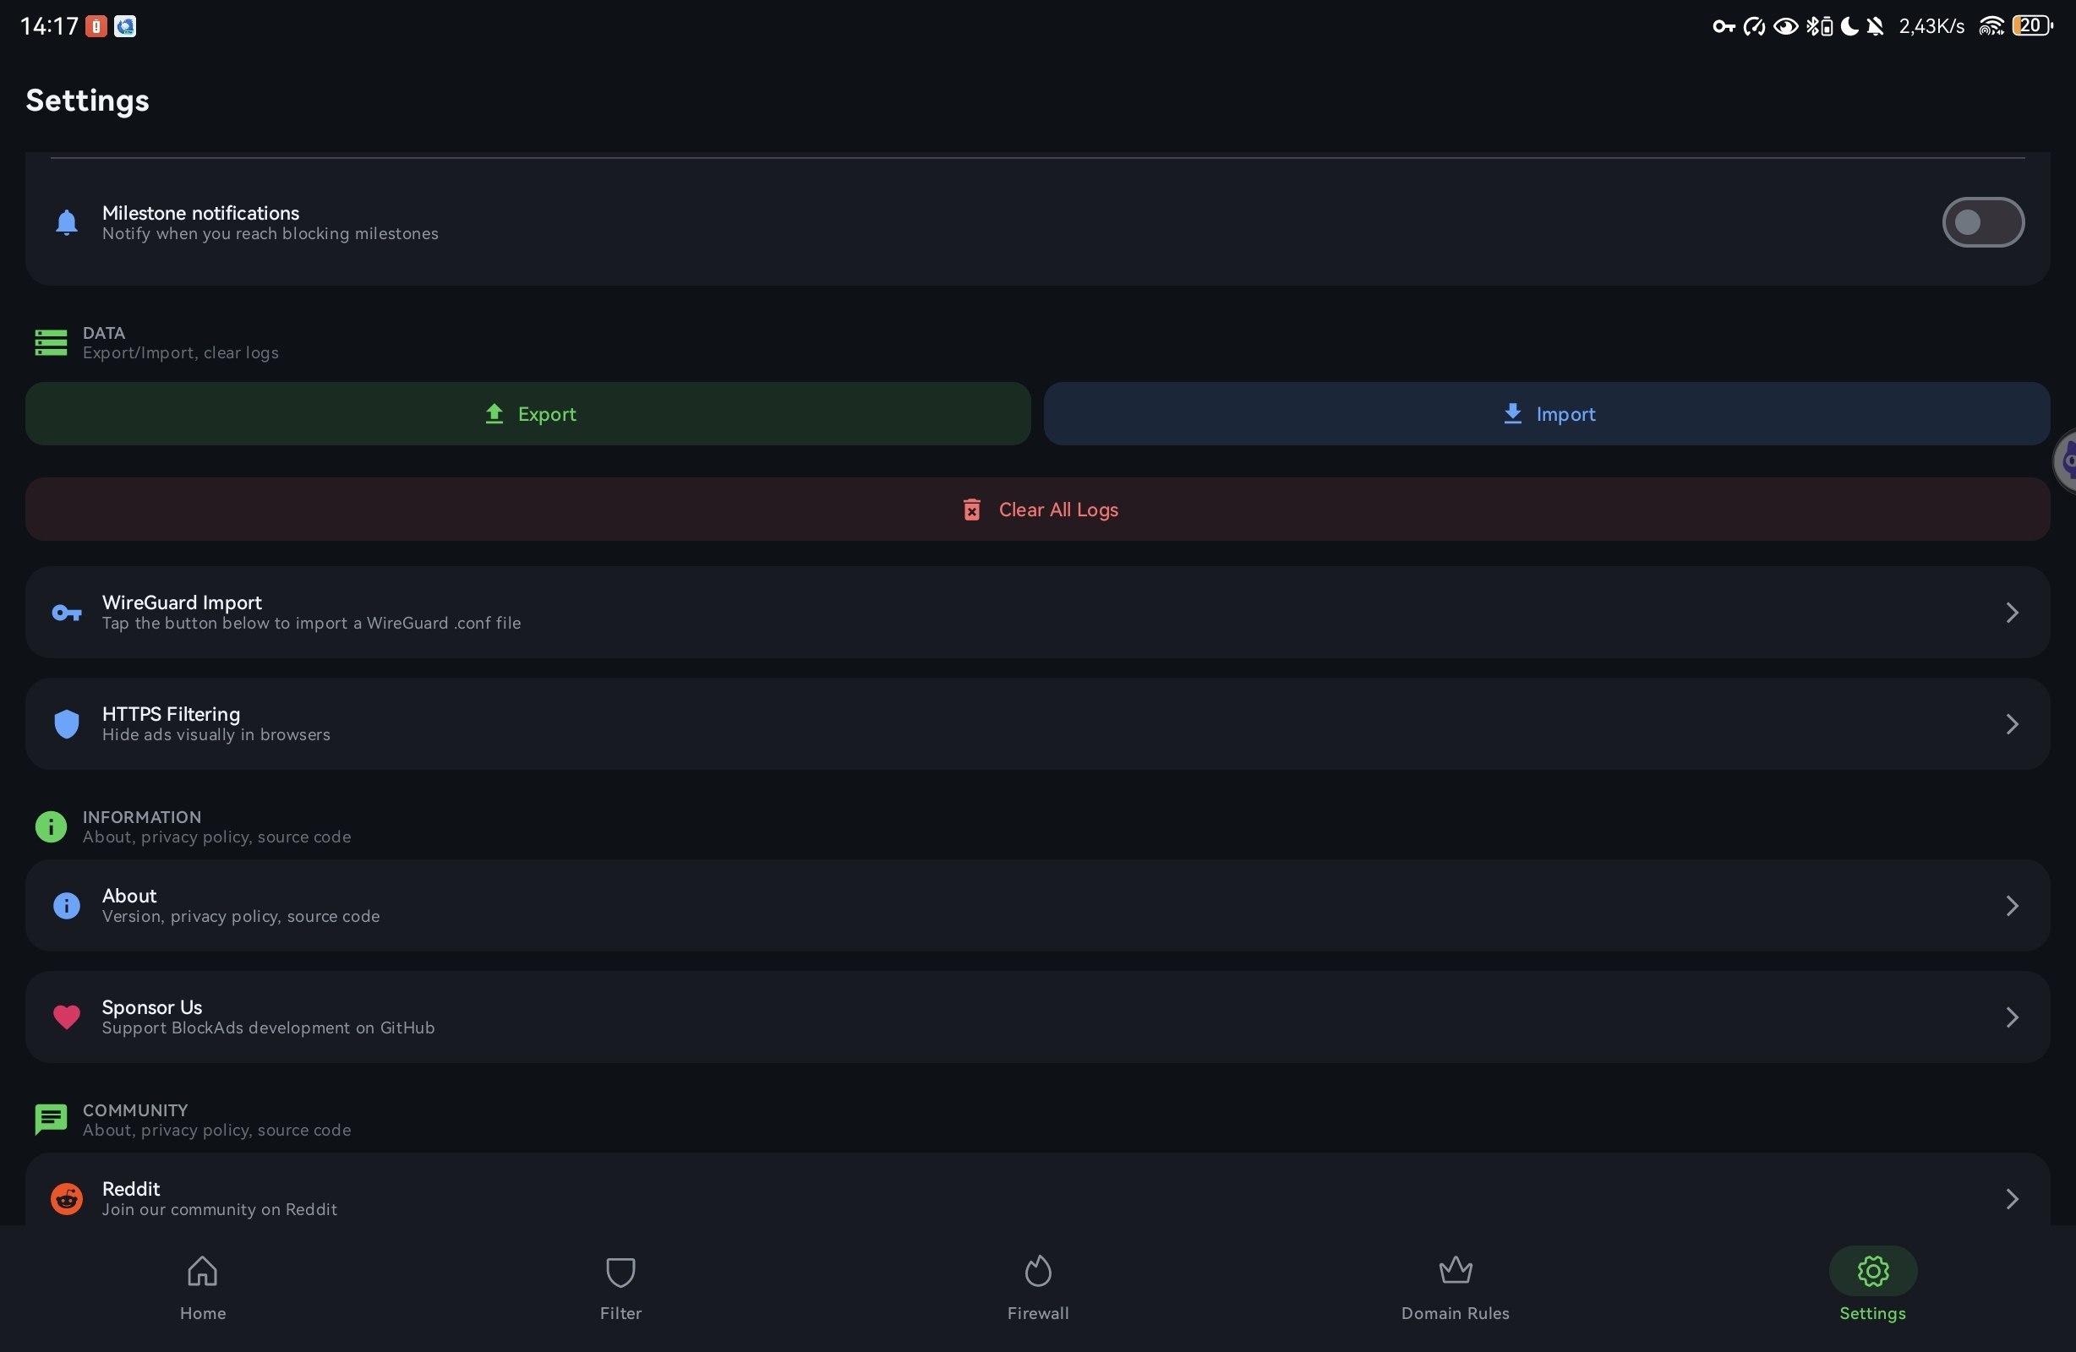The image size is (2076, 1352).
Task: Click the Community chat bubble icon
Action: (51, 1119)
